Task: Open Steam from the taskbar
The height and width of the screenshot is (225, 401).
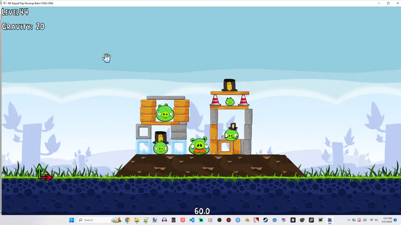Action: [x=266, y=220]
